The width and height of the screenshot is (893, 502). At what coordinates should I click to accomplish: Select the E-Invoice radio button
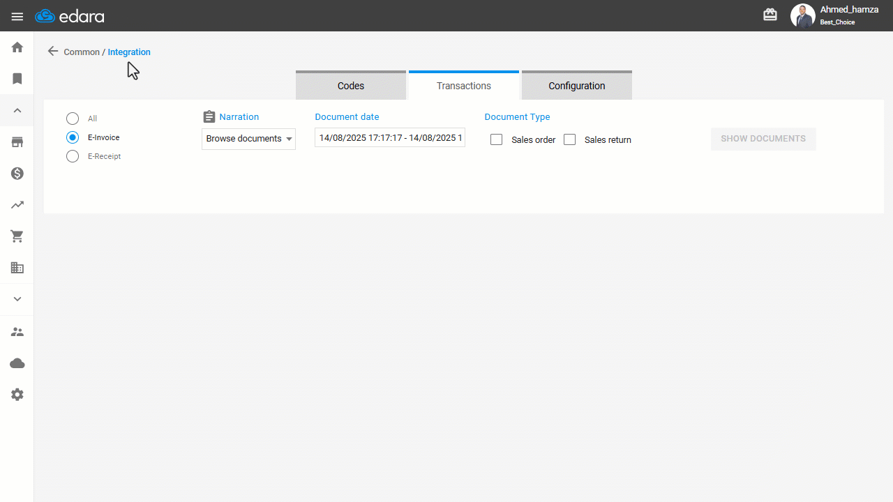tap(73, 137)
